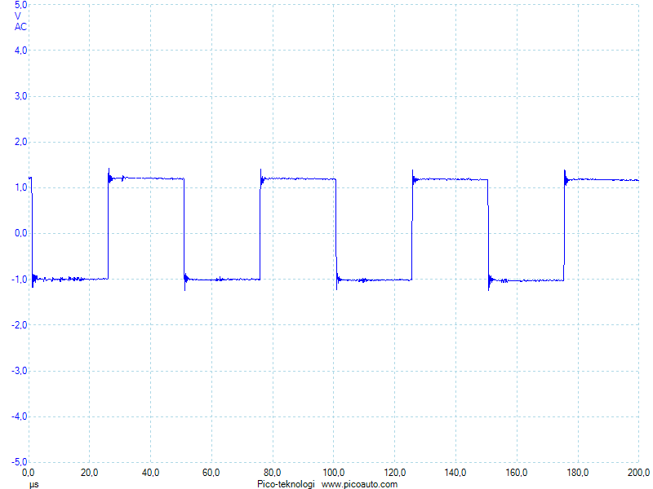This screenshot has width=653, height=489.
Task: Click the 1,0 voltage axis label
Action: (21, 188)
